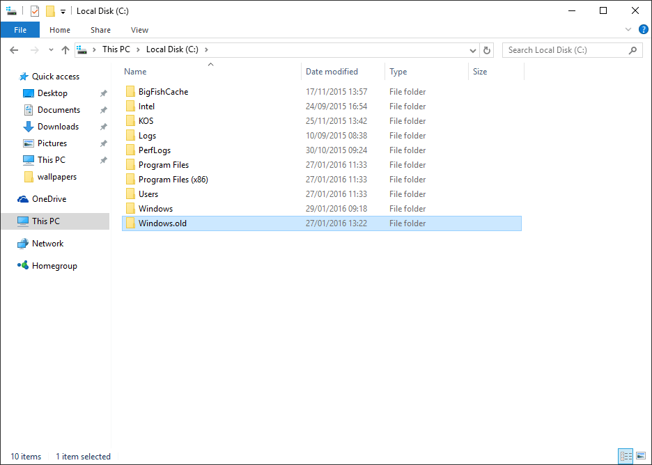Image resolution: width=652 pixels, height=465 pixels.
Task: Select the PerfLogs folder name
Action: point(154,150)
